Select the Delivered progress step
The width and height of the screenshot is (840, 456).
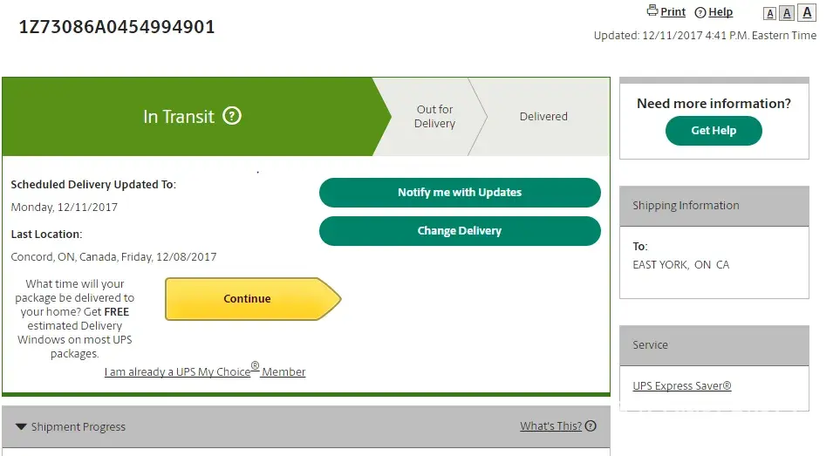click(x=543, y=116)
